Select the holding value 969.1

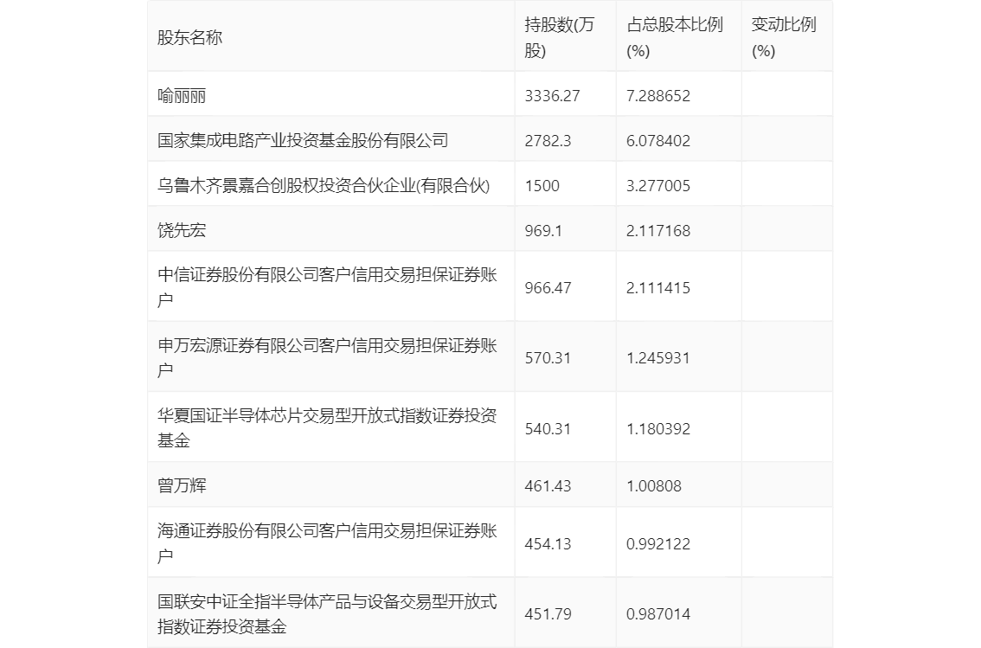(x=543, y=231)
